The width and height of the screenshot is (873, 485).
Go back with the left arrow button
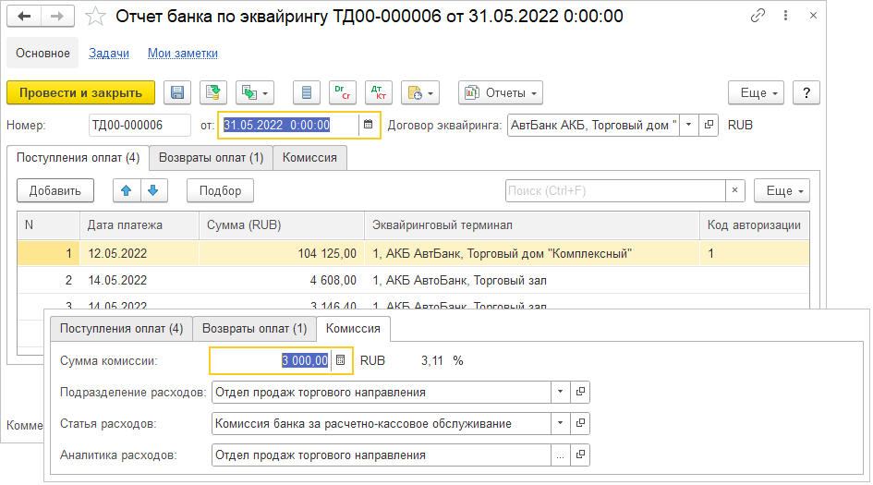pos(24,16)
